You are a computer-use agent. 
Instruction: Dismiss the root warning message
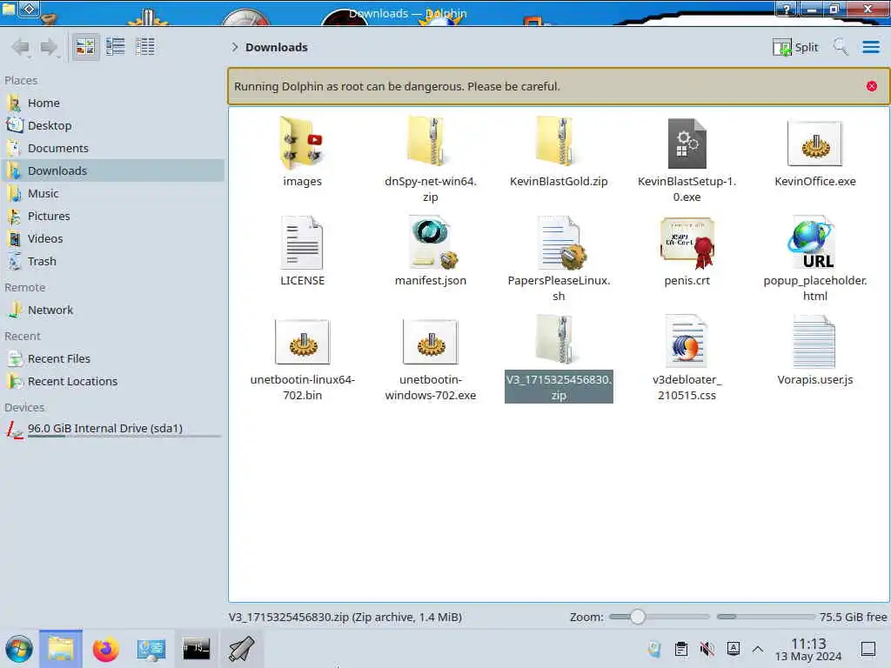click(x=872, y=86)
